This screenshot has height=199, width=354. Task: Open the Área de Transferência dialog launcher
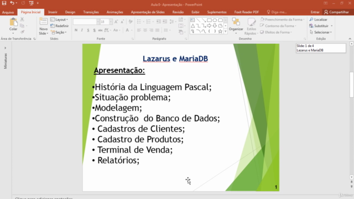34,39
